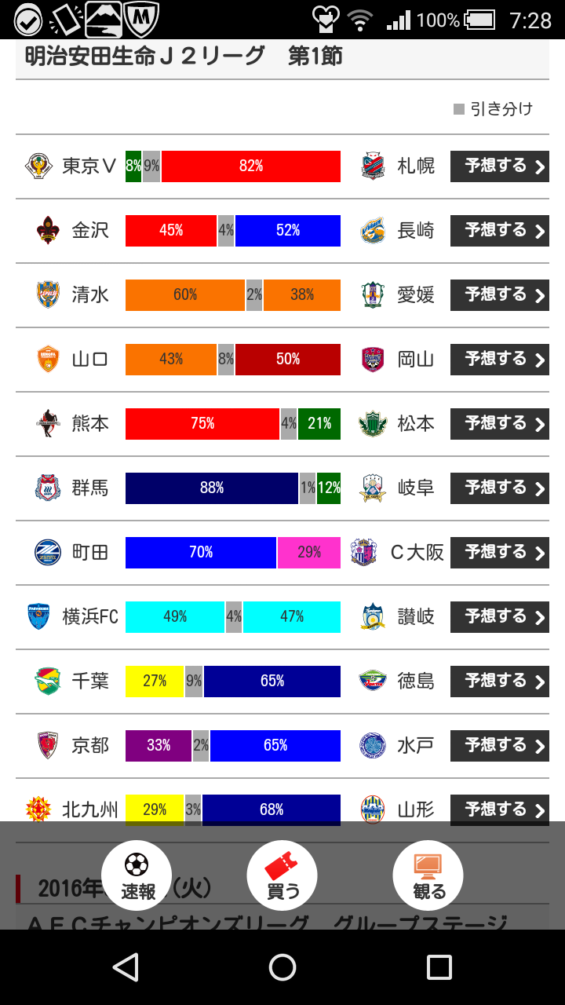Open prediction for 千葉 vs 徳島
The height and width of the screenshot is (1005, 565).
pyautogui.click(x=499, y=682)
